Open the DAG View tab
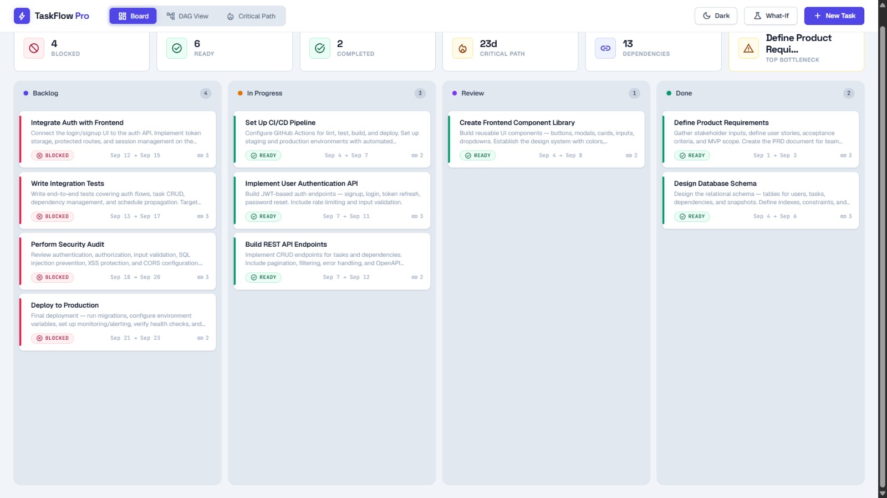The height and width of the screenshot is (498, 887). pyautogui.click(x=187, y=16)
